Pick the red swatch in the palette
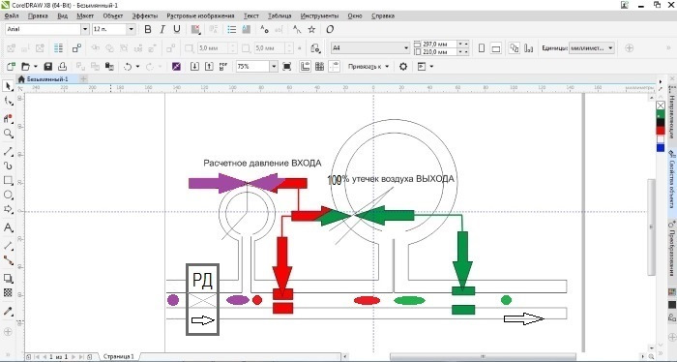Screen dimensions: 677x362 pos(661,130)
